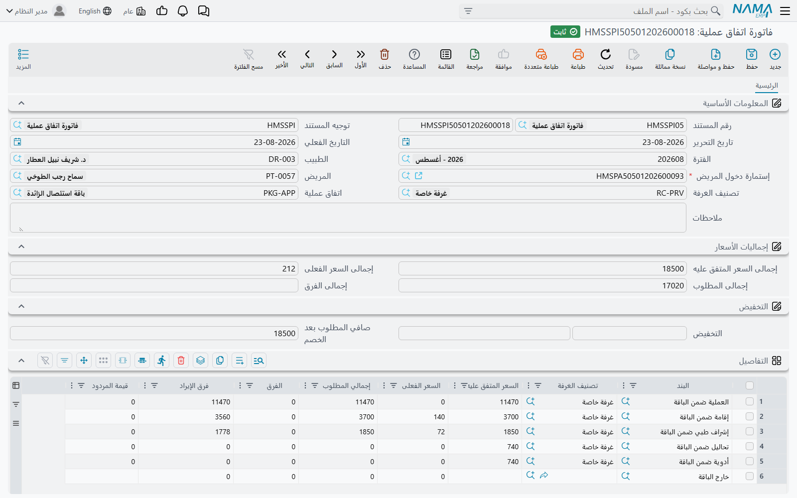Click the details grid search-in-lines icon

[259, 361]
